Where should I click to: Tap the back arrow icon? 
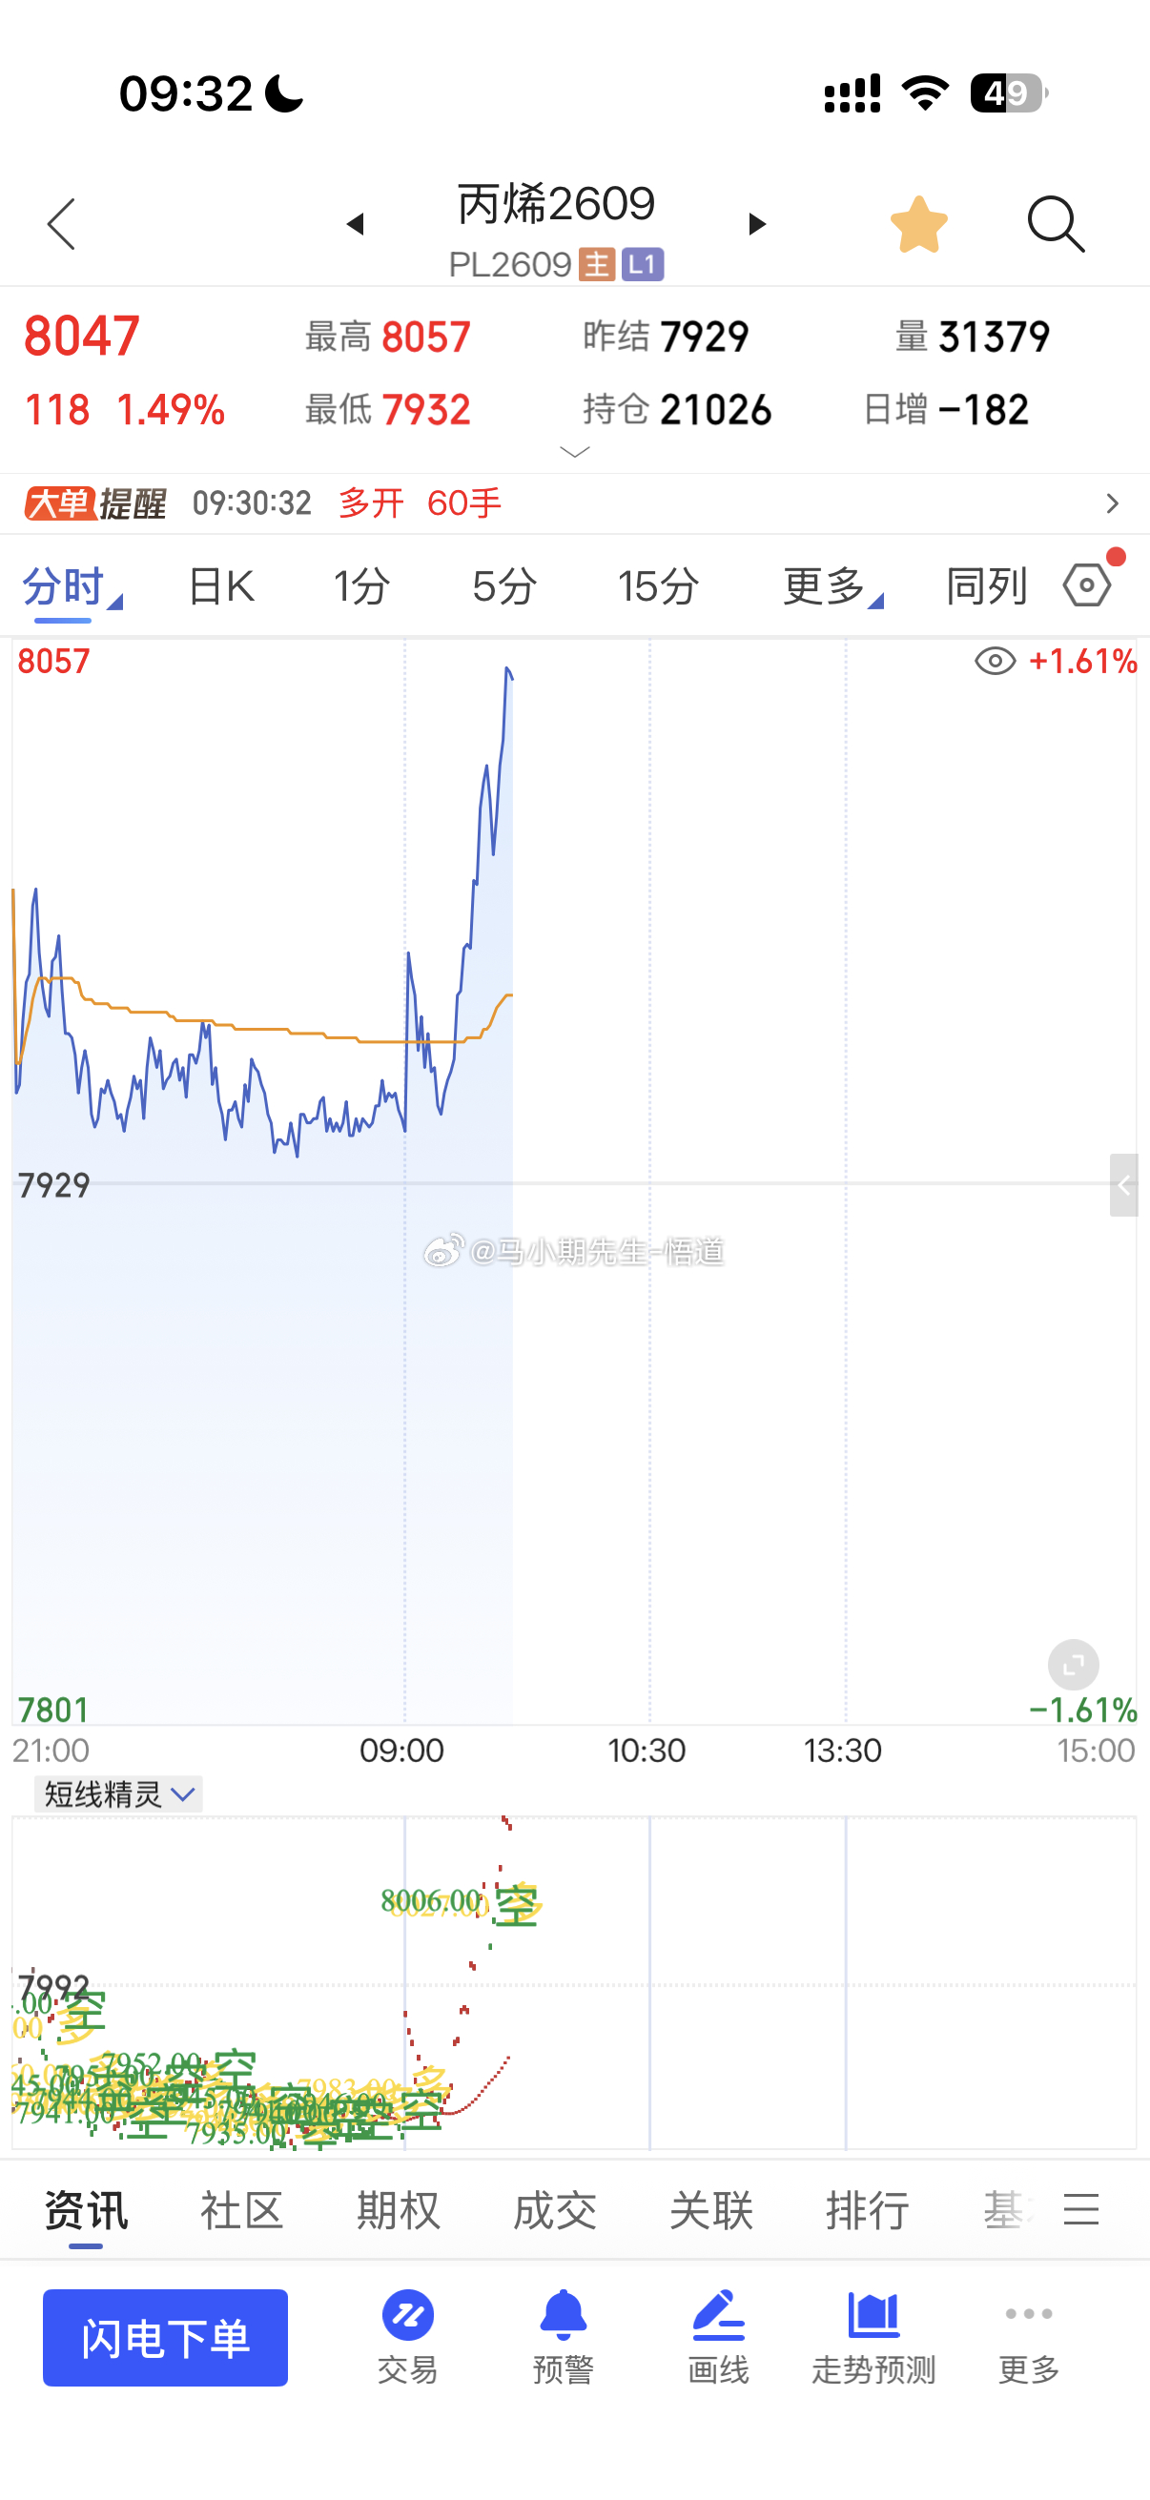(61, 224)
